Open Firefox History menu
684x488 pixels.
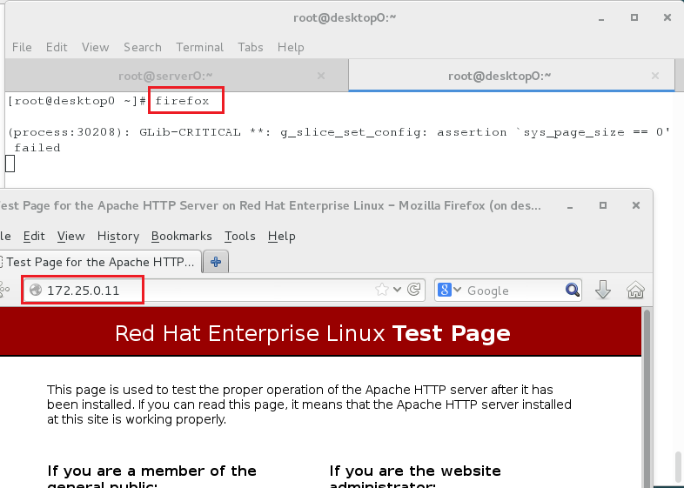118,236
